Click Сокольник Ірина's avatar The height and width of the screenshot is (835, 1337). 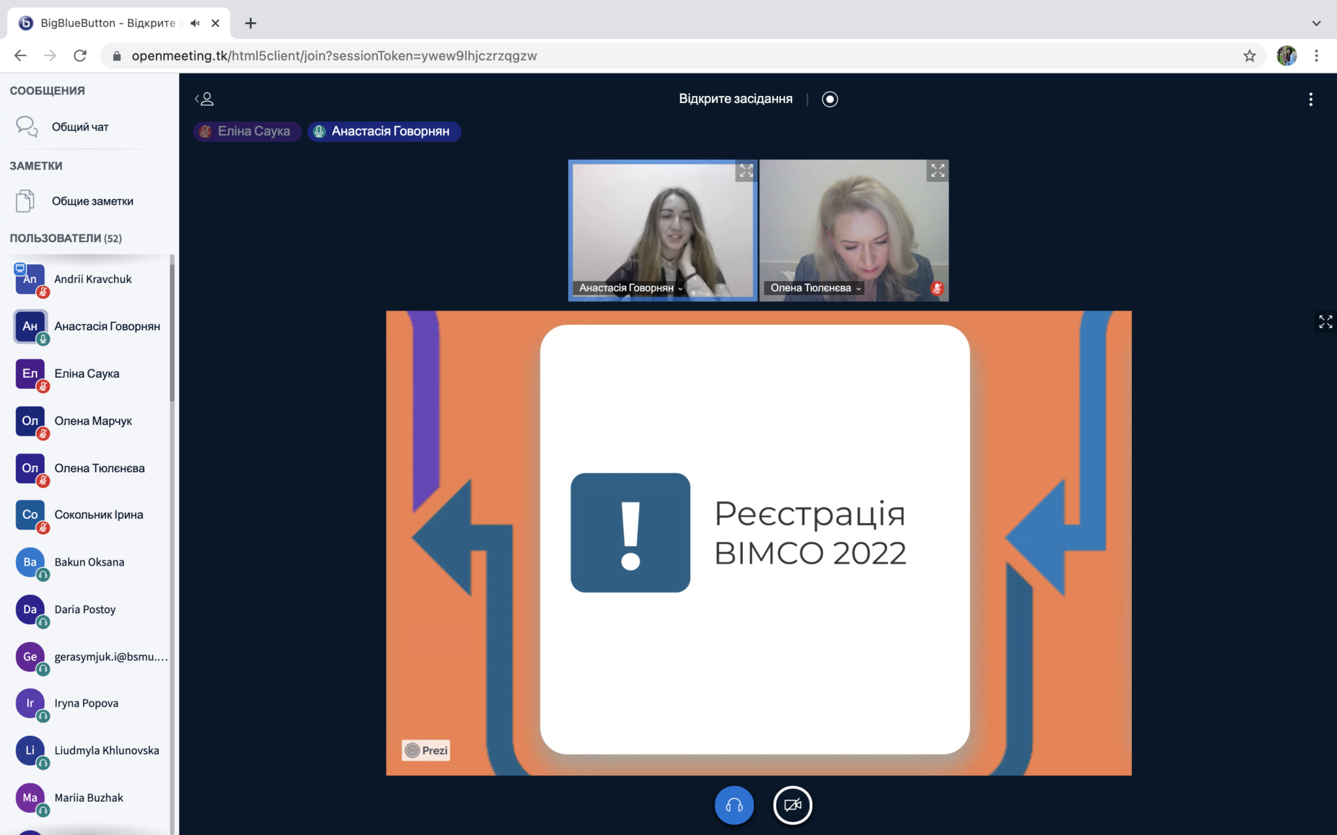[30, 515]
